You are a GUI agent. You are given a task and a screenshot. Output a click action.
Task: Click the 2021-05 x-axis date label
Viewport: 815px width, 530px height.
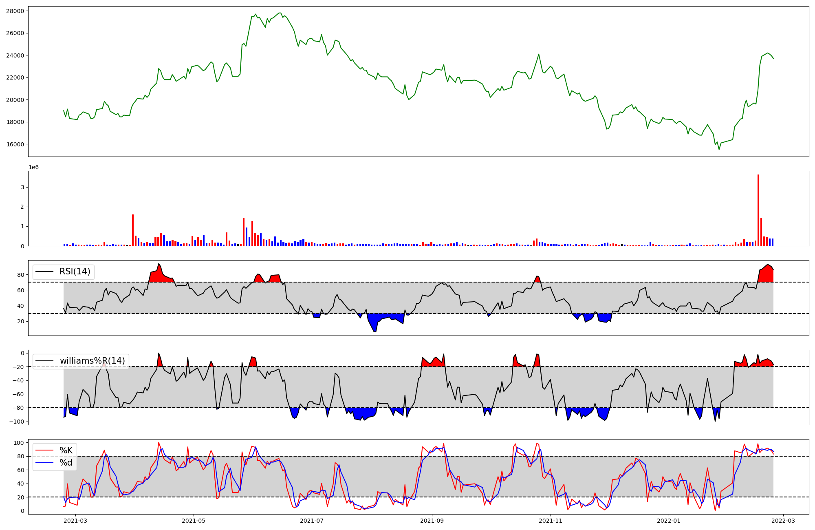[x=193, y=520]
